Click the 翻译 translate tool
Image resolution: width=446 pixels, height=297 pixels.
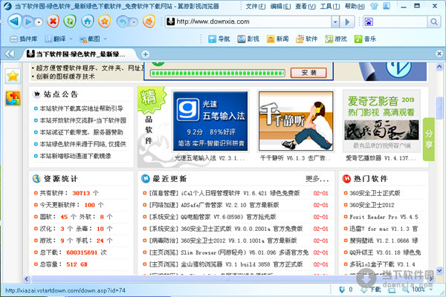coord(56,39)
